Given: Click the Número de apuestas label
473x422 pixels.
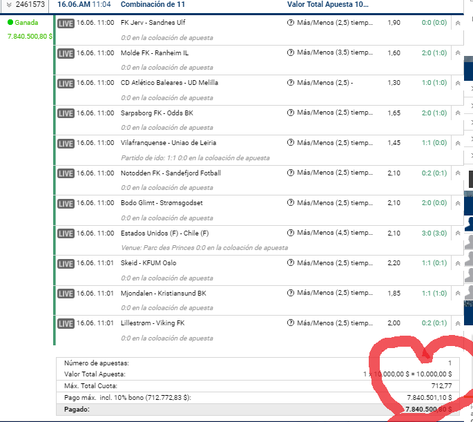Looking at the screenshot, I should [x=97, y=363].
